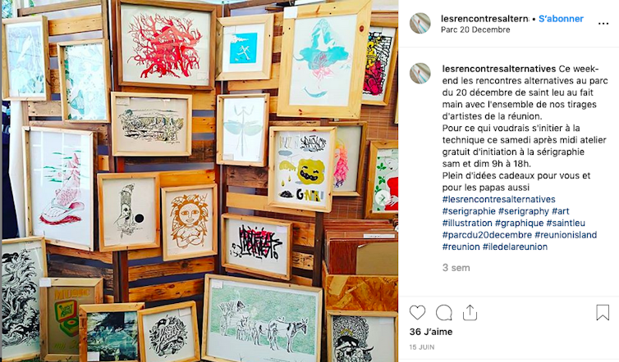Open Parc 20 Decembre location link

pyautogui.click(x=475, y=29)
